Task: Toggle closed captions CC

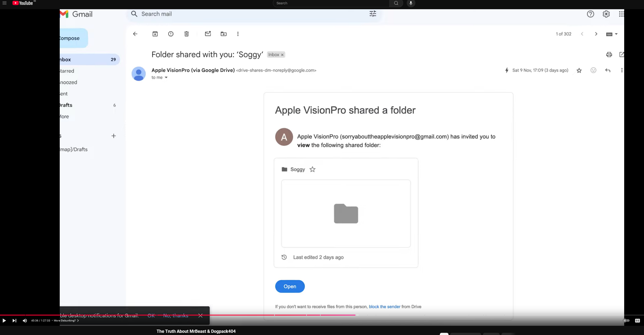Action: pos(637,321)
